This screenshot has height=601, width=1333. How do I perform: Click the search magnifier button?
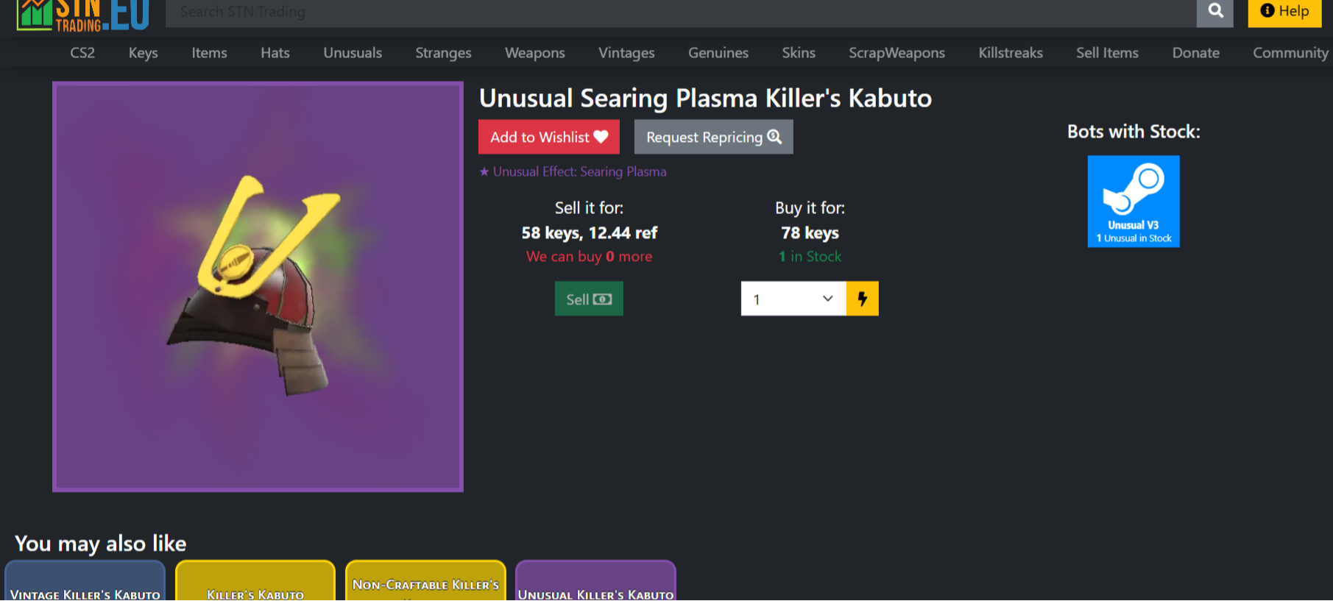coord(1214,12)
